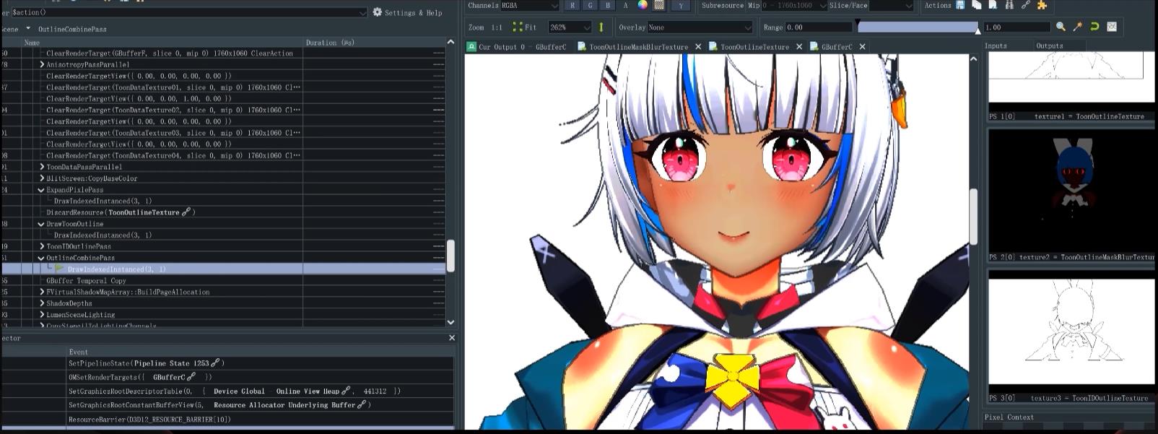Follow link icon beside Pipeline State 1253

(215, 363)
